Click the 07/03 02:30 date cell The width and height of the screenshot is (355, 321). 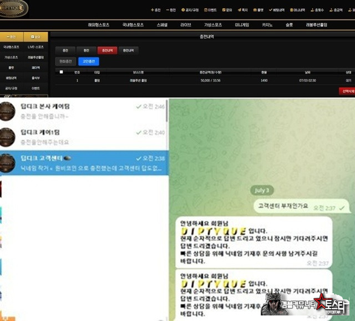(307, 81)
